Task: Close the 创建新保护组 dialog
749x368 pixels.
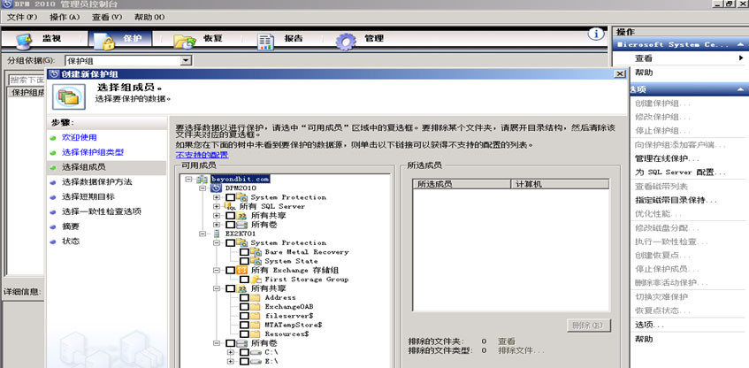Action: [620, 74]
